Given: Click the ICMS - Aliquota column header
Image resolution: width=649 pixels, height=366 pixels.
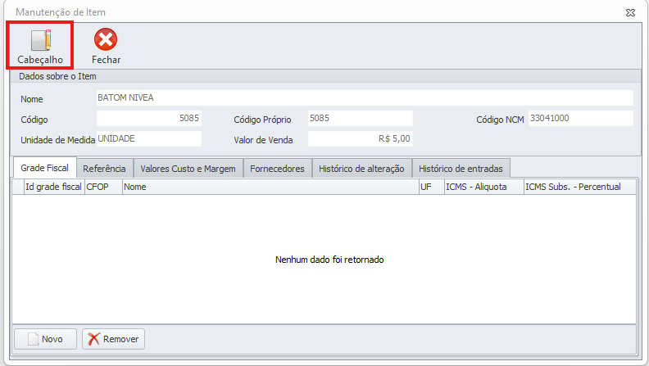Looking at the screenshot, I should pyautogui.click(x=482, y=187).
